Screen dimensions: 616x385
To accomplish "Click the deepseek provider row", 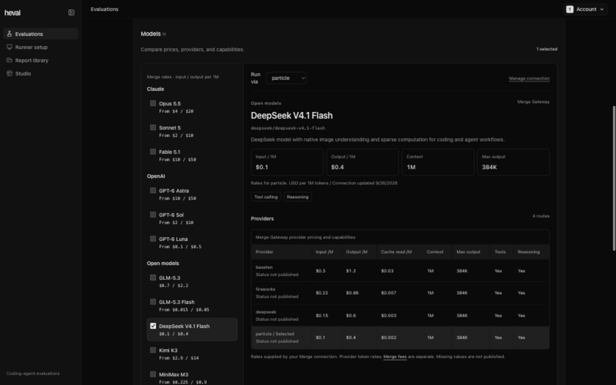I will point(400,315).
